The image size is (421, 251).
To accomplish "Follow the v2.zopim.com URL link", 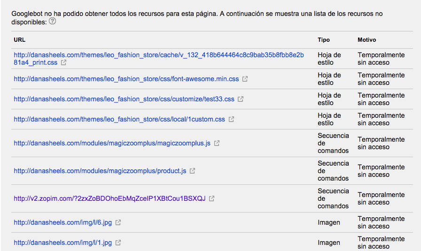I will click(x=109, y=198).
